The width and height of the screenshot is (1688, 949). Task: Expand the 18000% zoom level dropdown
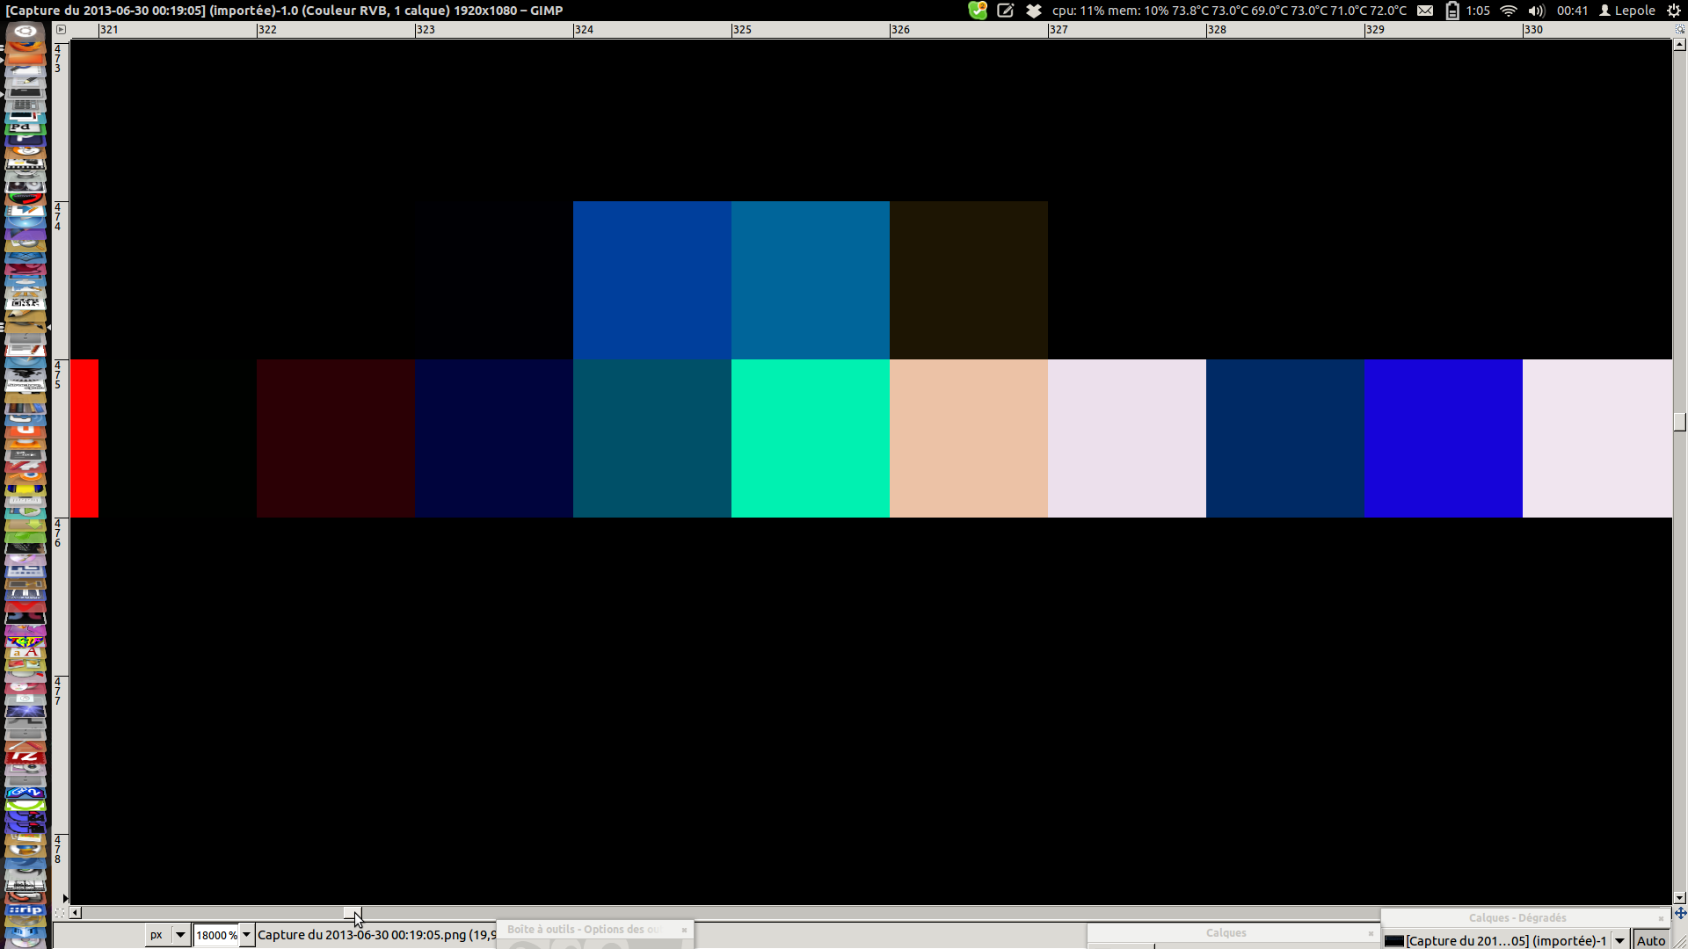[247, 935]
